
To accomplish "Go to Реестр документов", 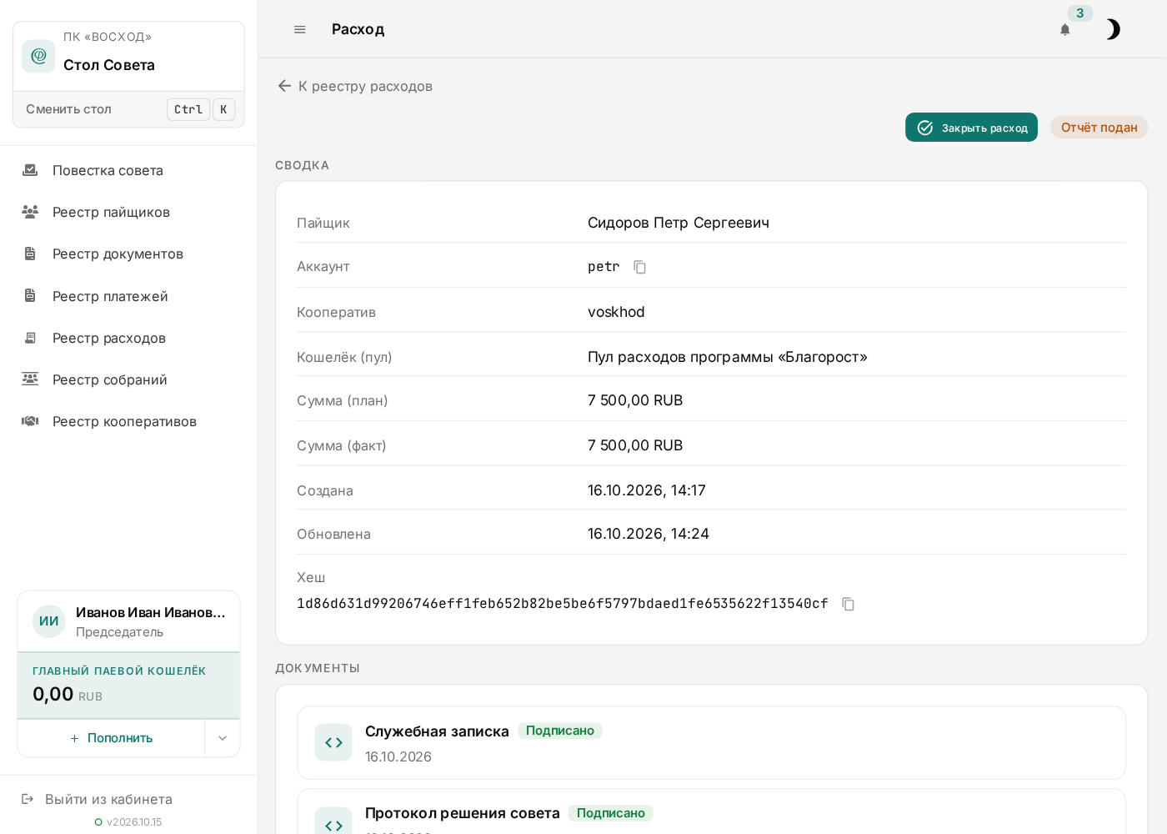I will coord(118,254).
